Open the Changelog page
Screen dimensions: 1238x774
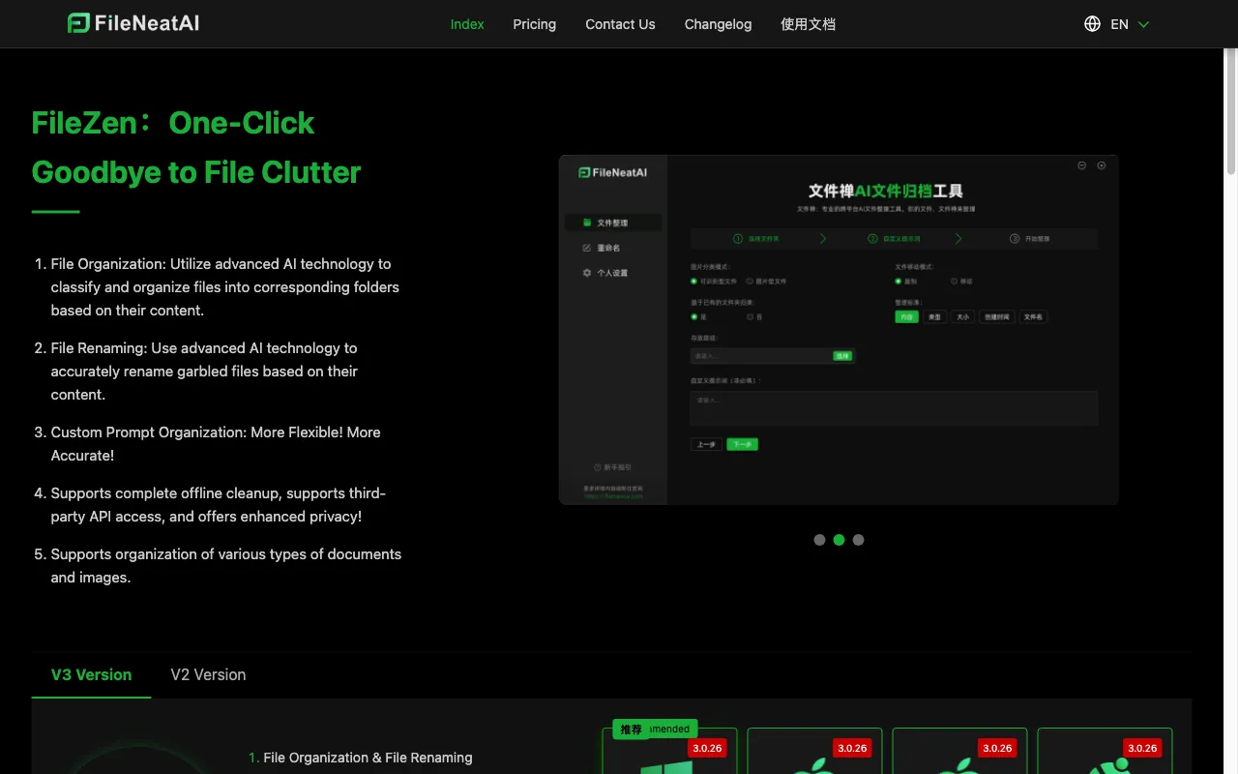coord(718,24)
